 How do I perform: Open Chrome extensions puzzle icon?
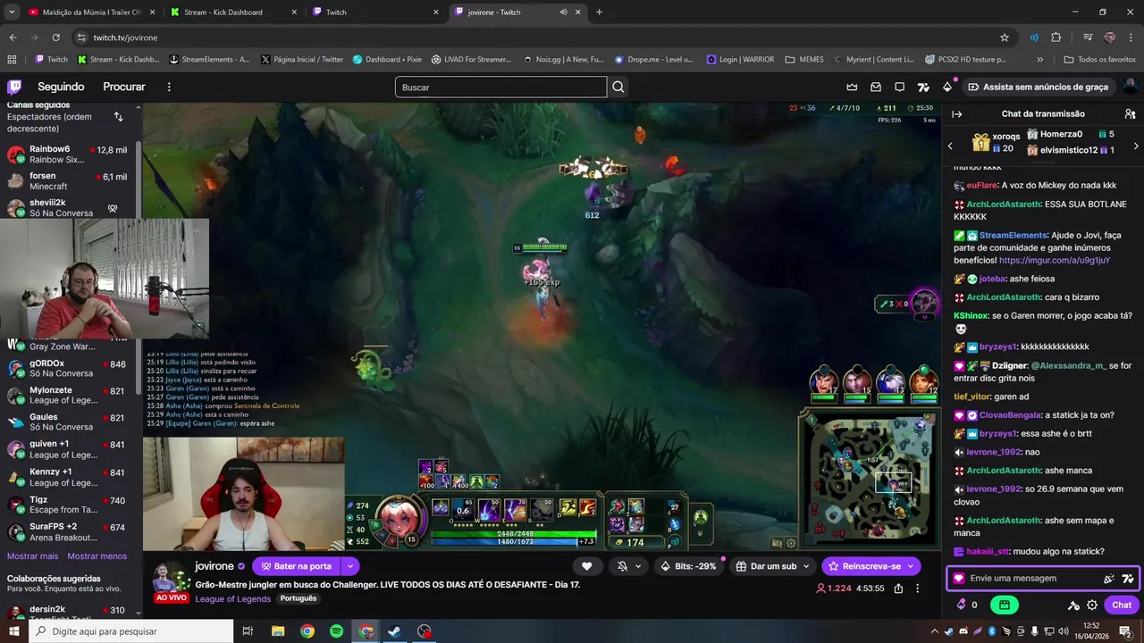pos(1056,38)
